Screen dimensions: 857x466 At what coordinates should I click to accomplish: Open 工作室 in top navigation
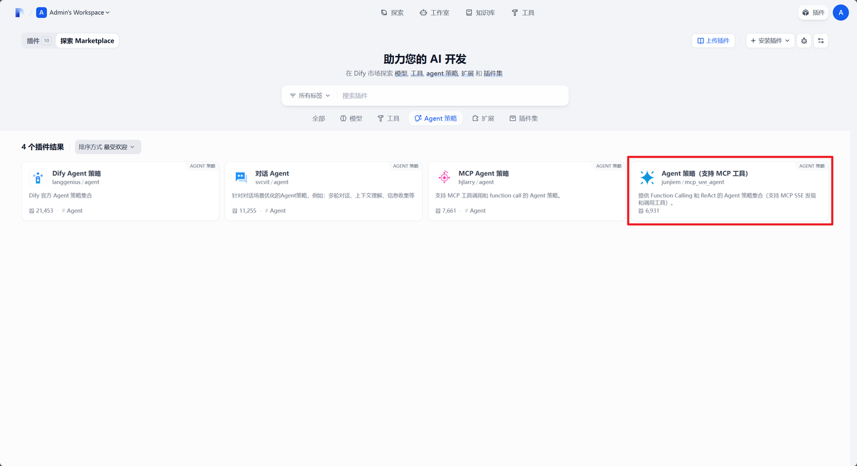434,12
